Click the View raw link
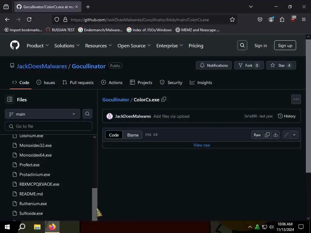 202,145
